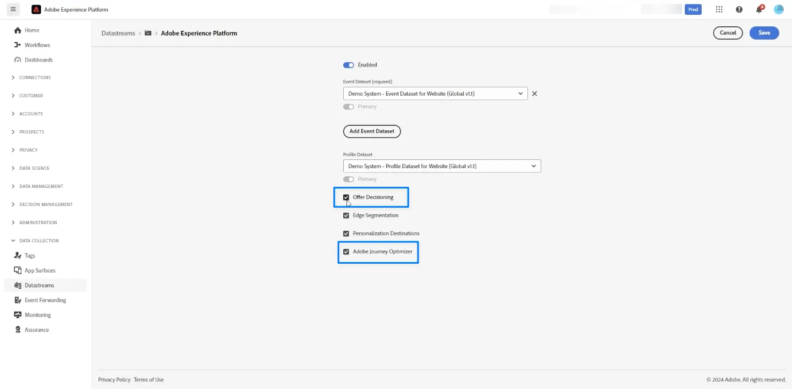Viewport: 792px width, 389px height.
Task: Click the Assurance icon
Action: click(18, 330)
